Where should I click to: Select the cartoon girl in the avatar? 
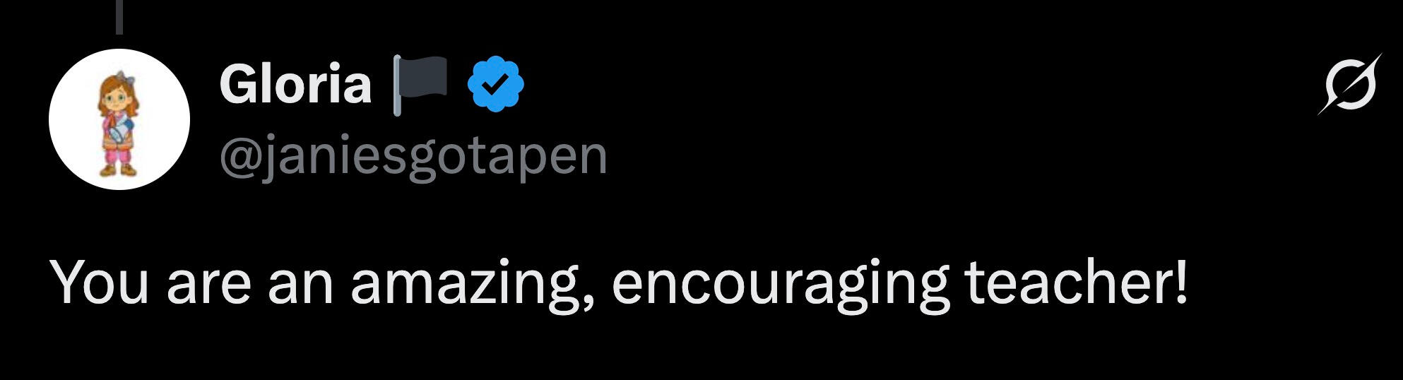point(119,123)
